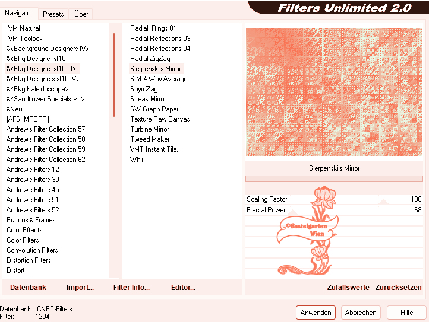Choose Andrew's Filter Collection 62
Image resolution: width=429 pixels, height=322 pixels.
pos(46,160)
